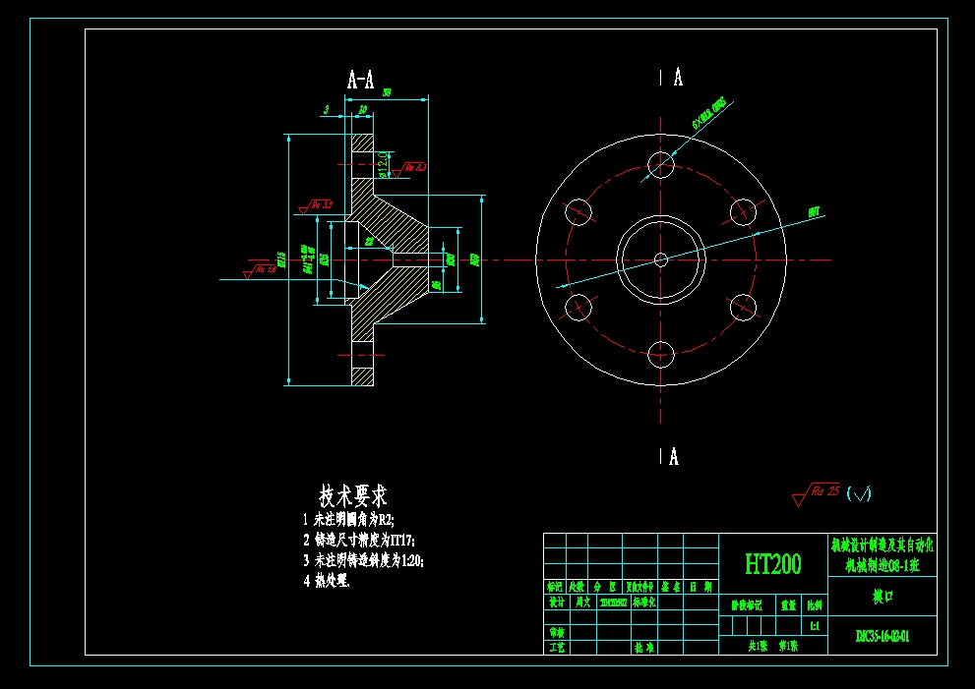Click the 标准化 cell

[x=644, y=603]
